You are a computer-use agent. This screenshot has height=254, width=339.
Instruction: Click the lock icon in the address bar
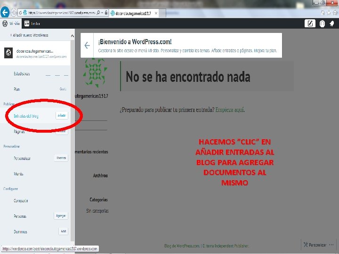106,13
